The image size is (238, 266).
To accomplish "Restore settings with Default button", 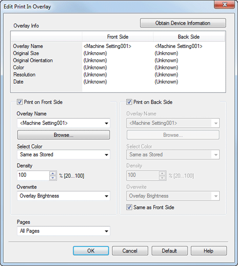I will click(x=169, y=251).
